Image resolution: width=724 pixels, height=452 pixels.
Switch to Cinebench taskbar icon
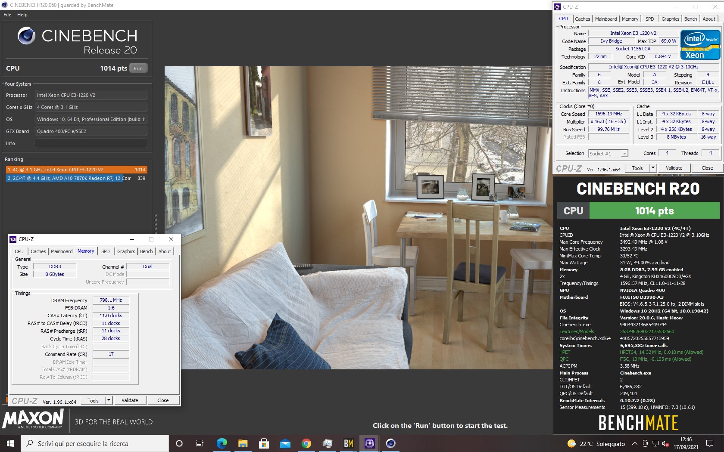point(390,443)
